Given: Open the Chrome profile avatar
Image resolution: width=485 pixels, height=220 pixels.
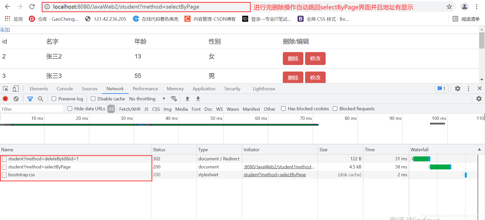Looking at the screenshot, I should point(465,7).
